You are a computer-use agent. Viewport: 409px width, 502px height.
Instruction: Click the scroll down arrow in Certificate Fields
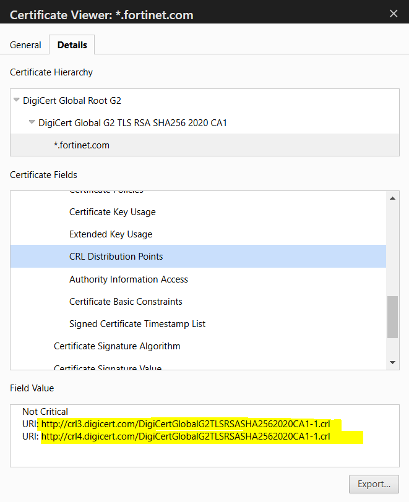coord(392,362)
